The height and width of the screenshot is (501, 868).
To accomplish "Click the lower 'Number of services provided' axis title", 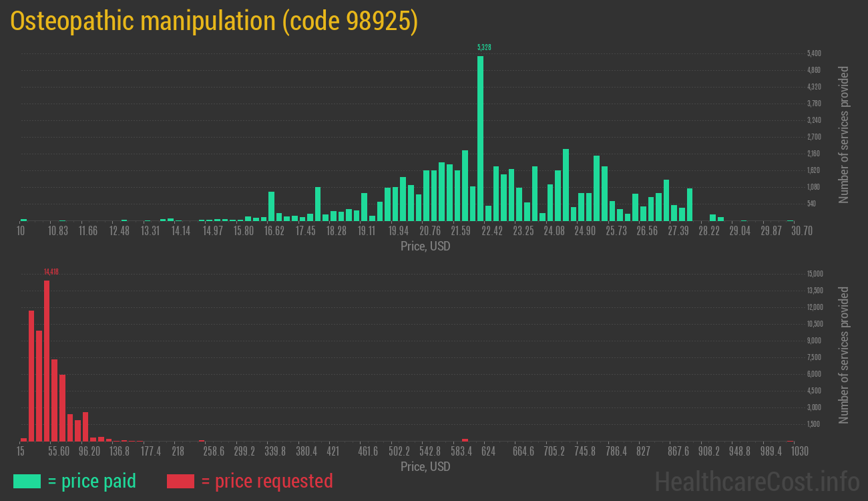I will tap(844, 355).
